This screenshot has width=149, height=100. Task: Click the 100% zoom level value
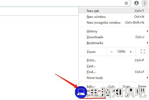tap(121, 52)
